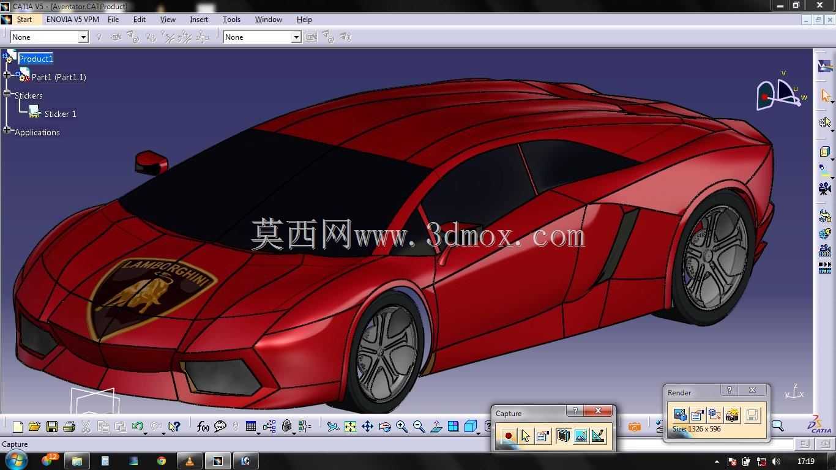Click the Render camera-with-flash icon
This screenshot has height=470, width=836.
coord(731,415)
